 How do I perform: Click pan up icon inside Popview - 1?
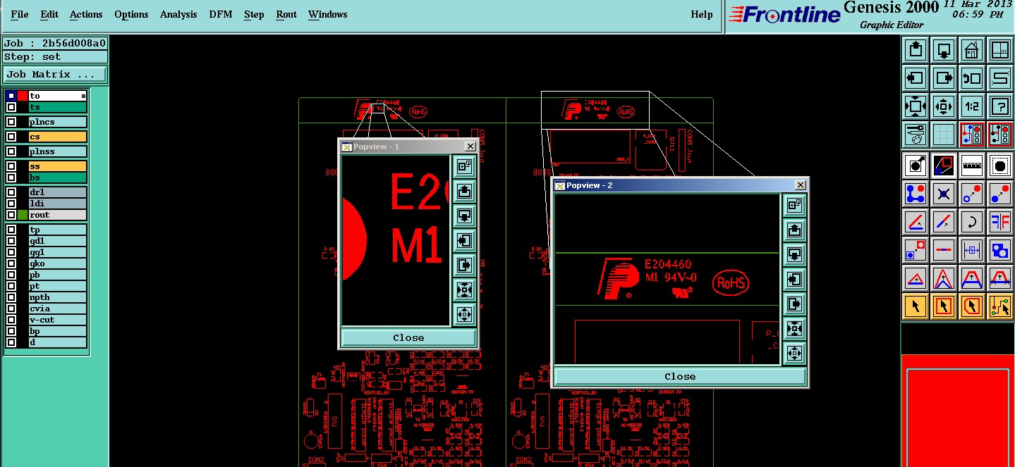(x=464, y=192)
